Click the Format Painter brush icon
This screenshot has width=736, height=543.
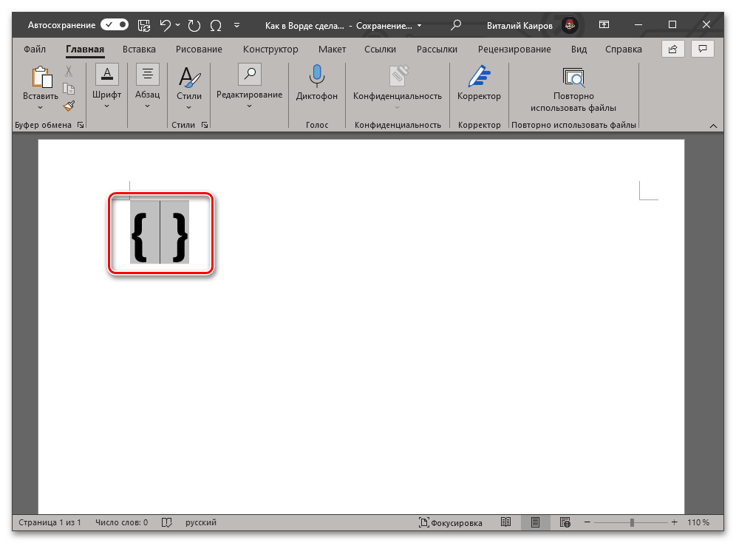(69, 106)
